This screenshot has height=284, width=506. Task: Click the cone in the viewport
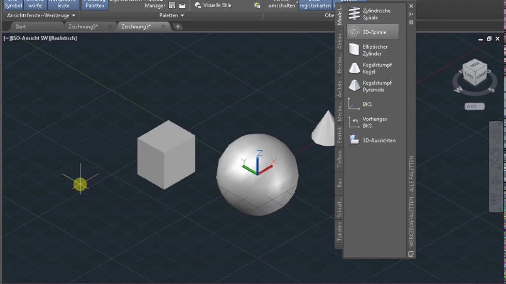pyautogui.click(x=323, y=128)
